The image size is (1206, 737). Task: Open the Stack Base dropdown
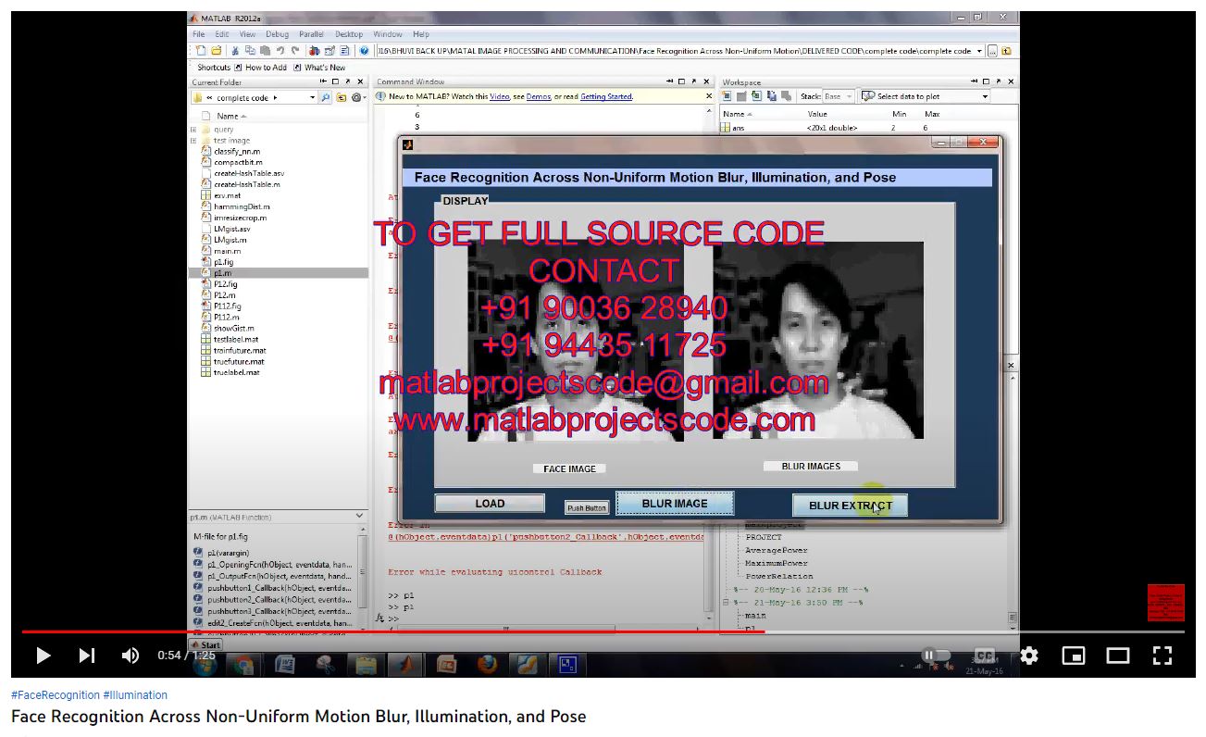pyautogui.click(x=839, y=96)
